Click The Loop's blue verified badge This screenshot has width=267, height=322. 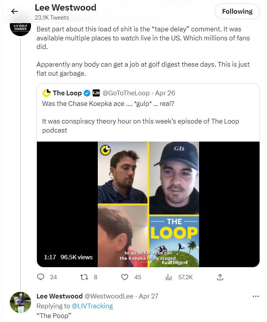tap(87, 93)
